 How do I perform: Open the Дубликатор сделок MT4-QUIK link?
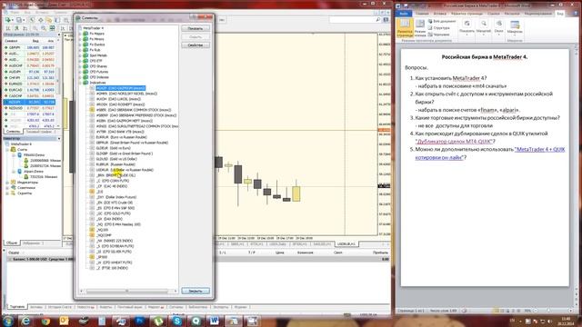454,142
